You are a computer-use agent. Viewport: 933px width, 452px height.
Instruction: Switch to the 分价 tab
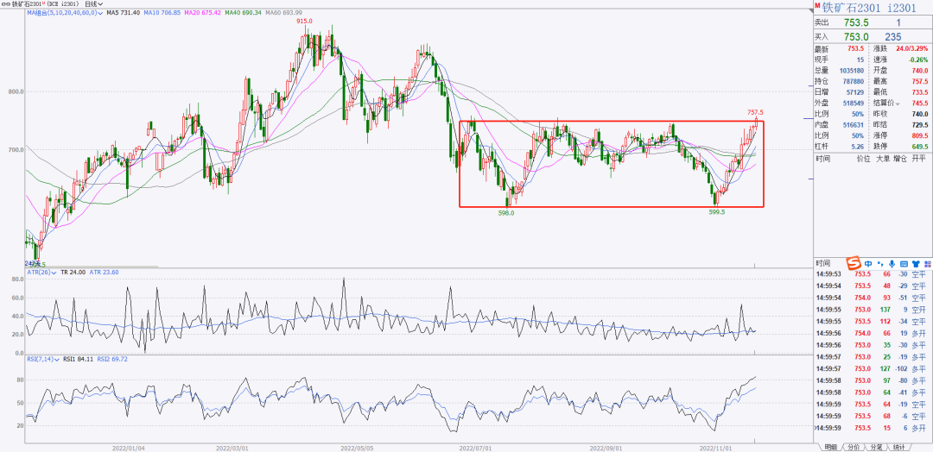coord(852,447)
